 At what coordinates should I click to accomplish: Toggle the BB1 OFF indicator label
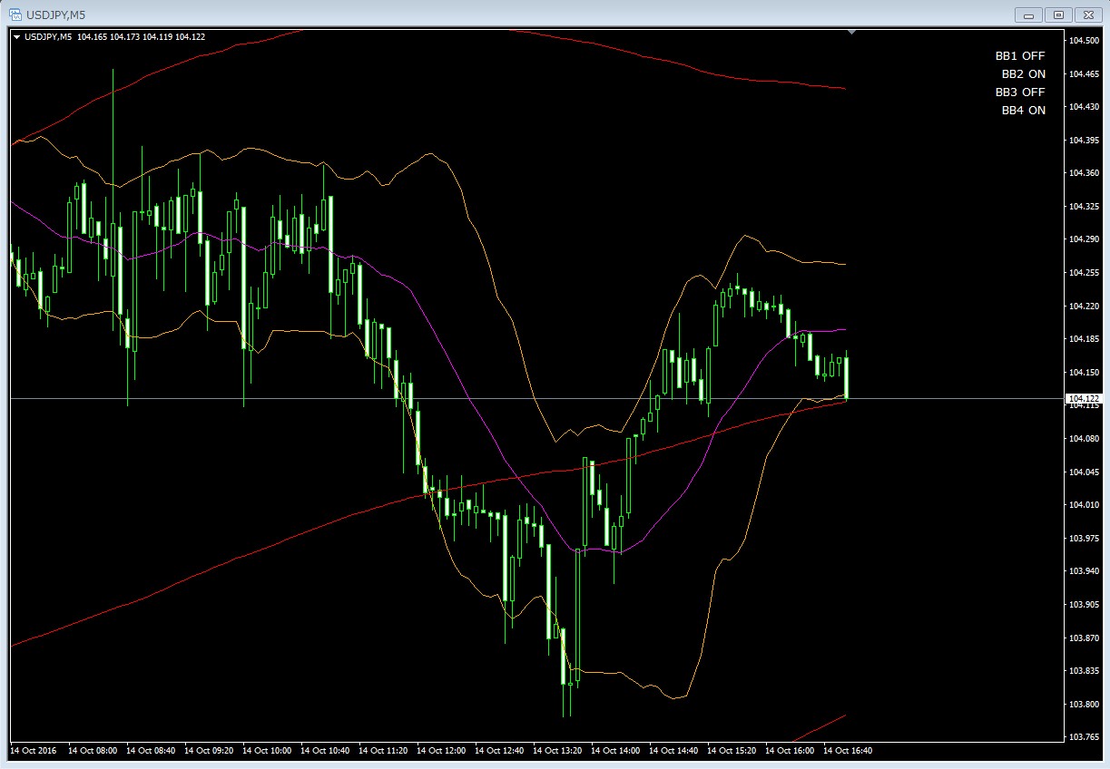point(1020,55)
